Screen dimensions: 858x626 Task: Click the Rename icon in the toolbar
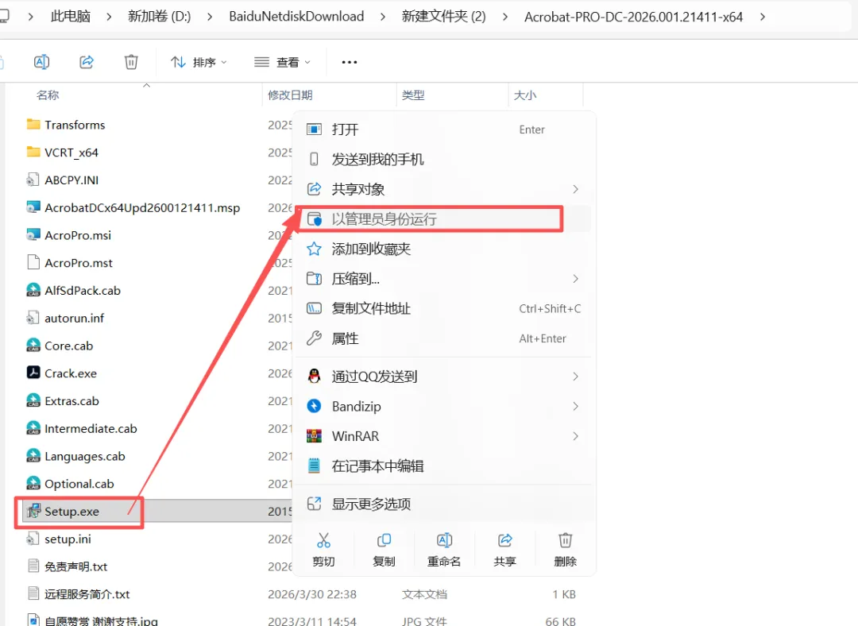tap(41, 62)
